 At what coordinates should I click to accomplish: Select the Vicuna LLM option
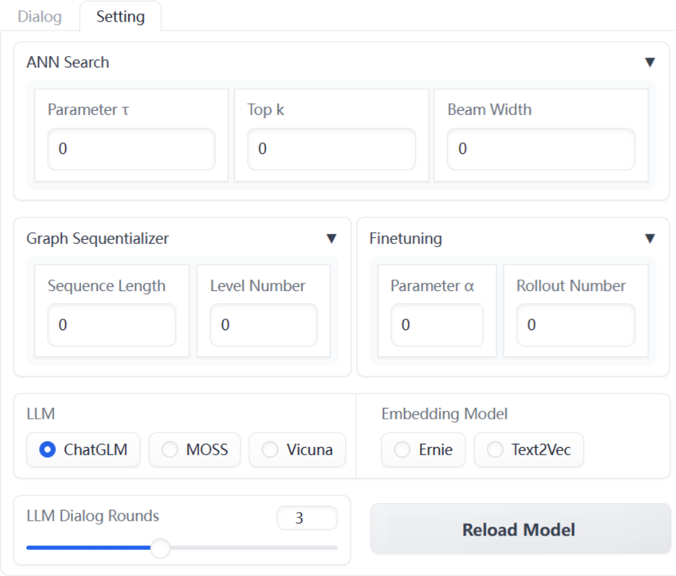point(270,450)
